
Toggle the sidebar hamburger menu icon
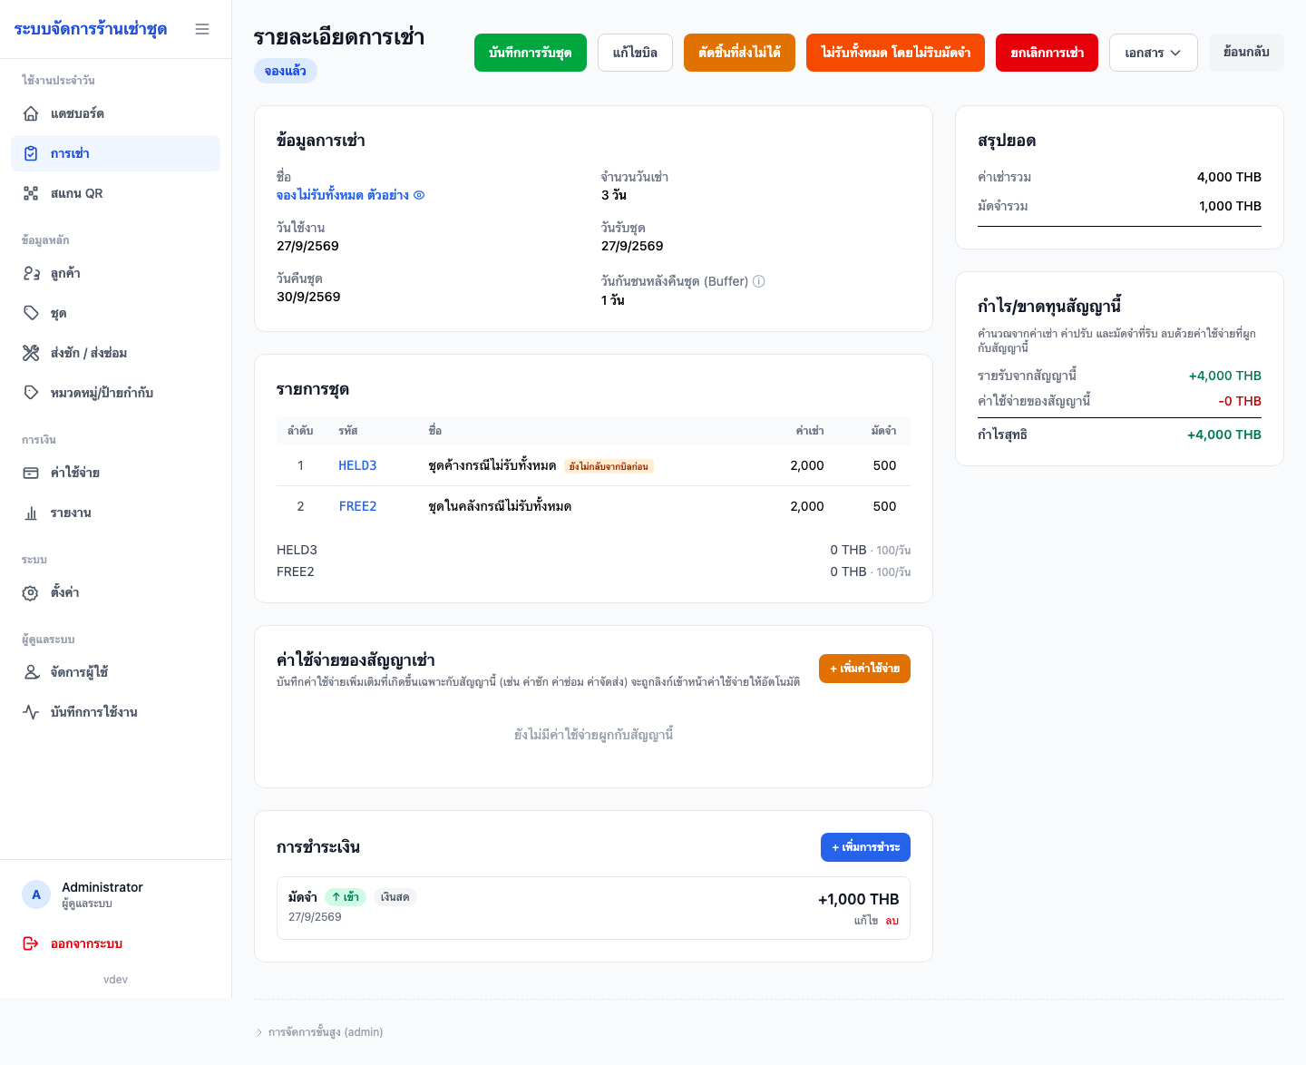(202, 29)
